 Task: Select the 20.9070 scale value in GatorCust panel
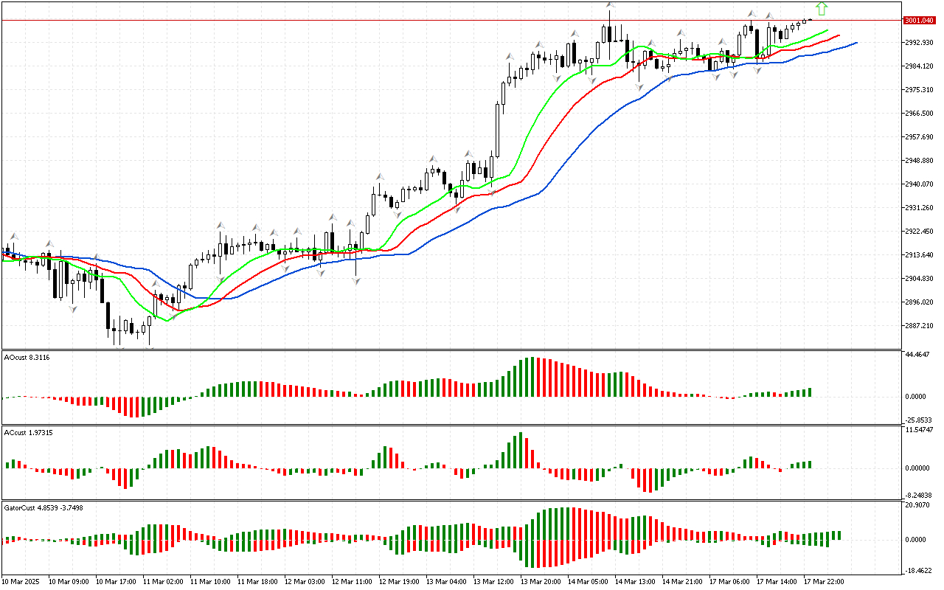[918, 505]
